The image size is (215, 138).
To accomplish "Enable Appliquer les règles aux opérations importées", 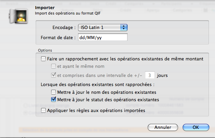I will point(43,110).
